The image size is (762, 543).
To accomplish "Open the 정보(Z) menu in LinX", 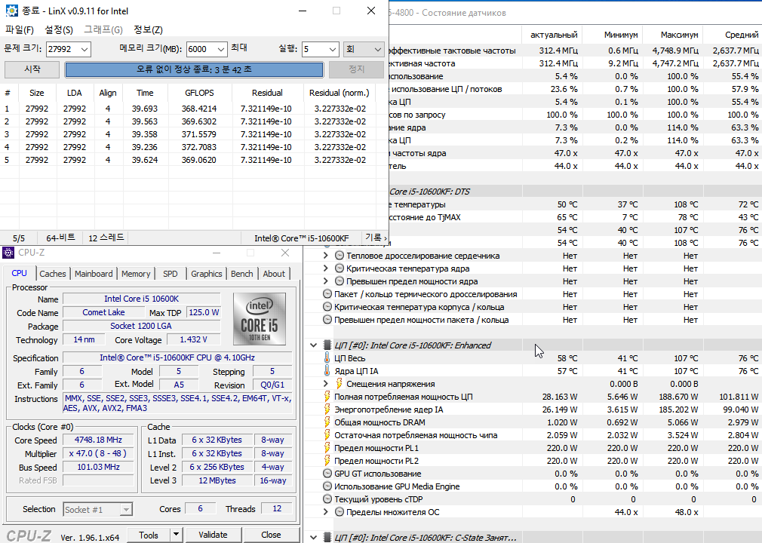I will [148, 29].
